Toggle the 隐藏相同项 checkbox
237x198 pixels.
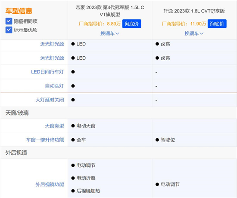[9, 21]
